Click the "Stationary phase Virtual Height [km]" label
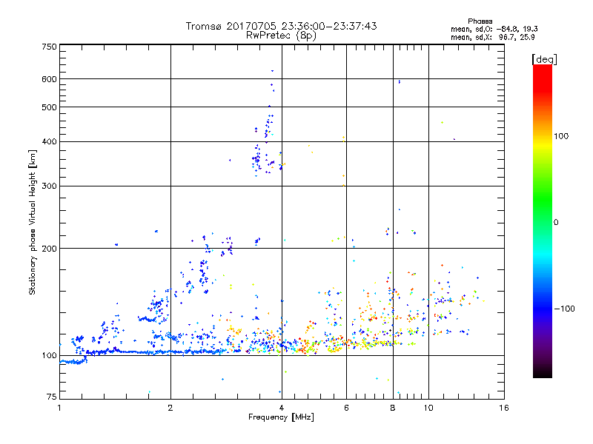The height and width of the screenshot is (444, 593). (33, 222)
